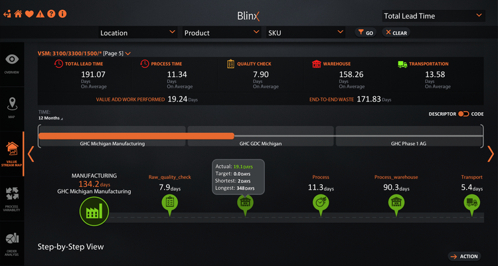The width and height of the screenshot is (498, 266).
Task: Click Step-by-Step View heading
Action: click(x=70, y=247)
